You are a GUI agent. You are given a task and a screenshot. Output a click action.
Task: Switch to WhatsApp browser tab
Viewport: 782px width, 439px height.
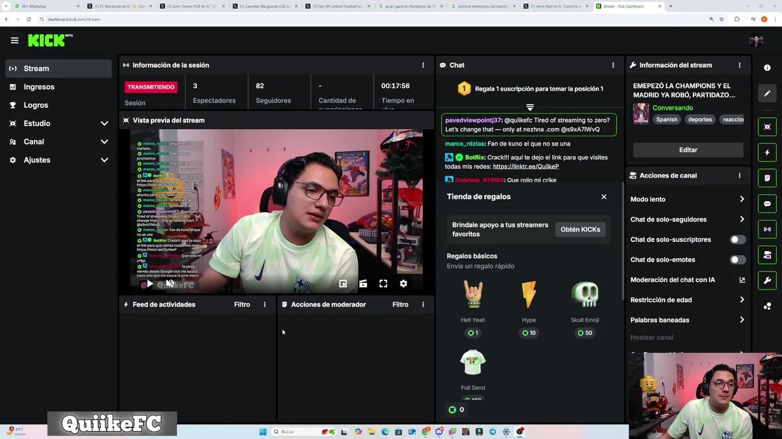click(46, 6)
